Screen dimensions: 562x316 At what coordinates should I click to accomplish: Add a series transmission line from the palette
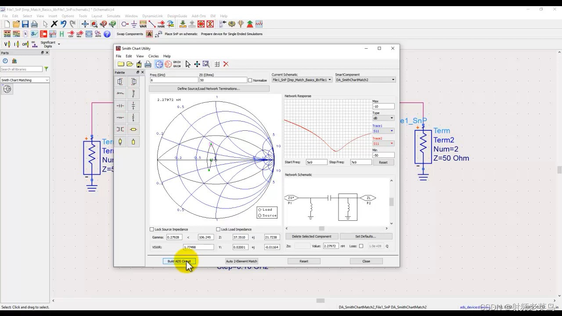pyautogui.click(x=133, y=129)
